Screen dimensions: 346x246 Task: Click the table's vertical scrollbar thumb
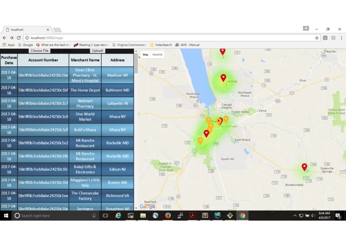[x=136, y=63]
